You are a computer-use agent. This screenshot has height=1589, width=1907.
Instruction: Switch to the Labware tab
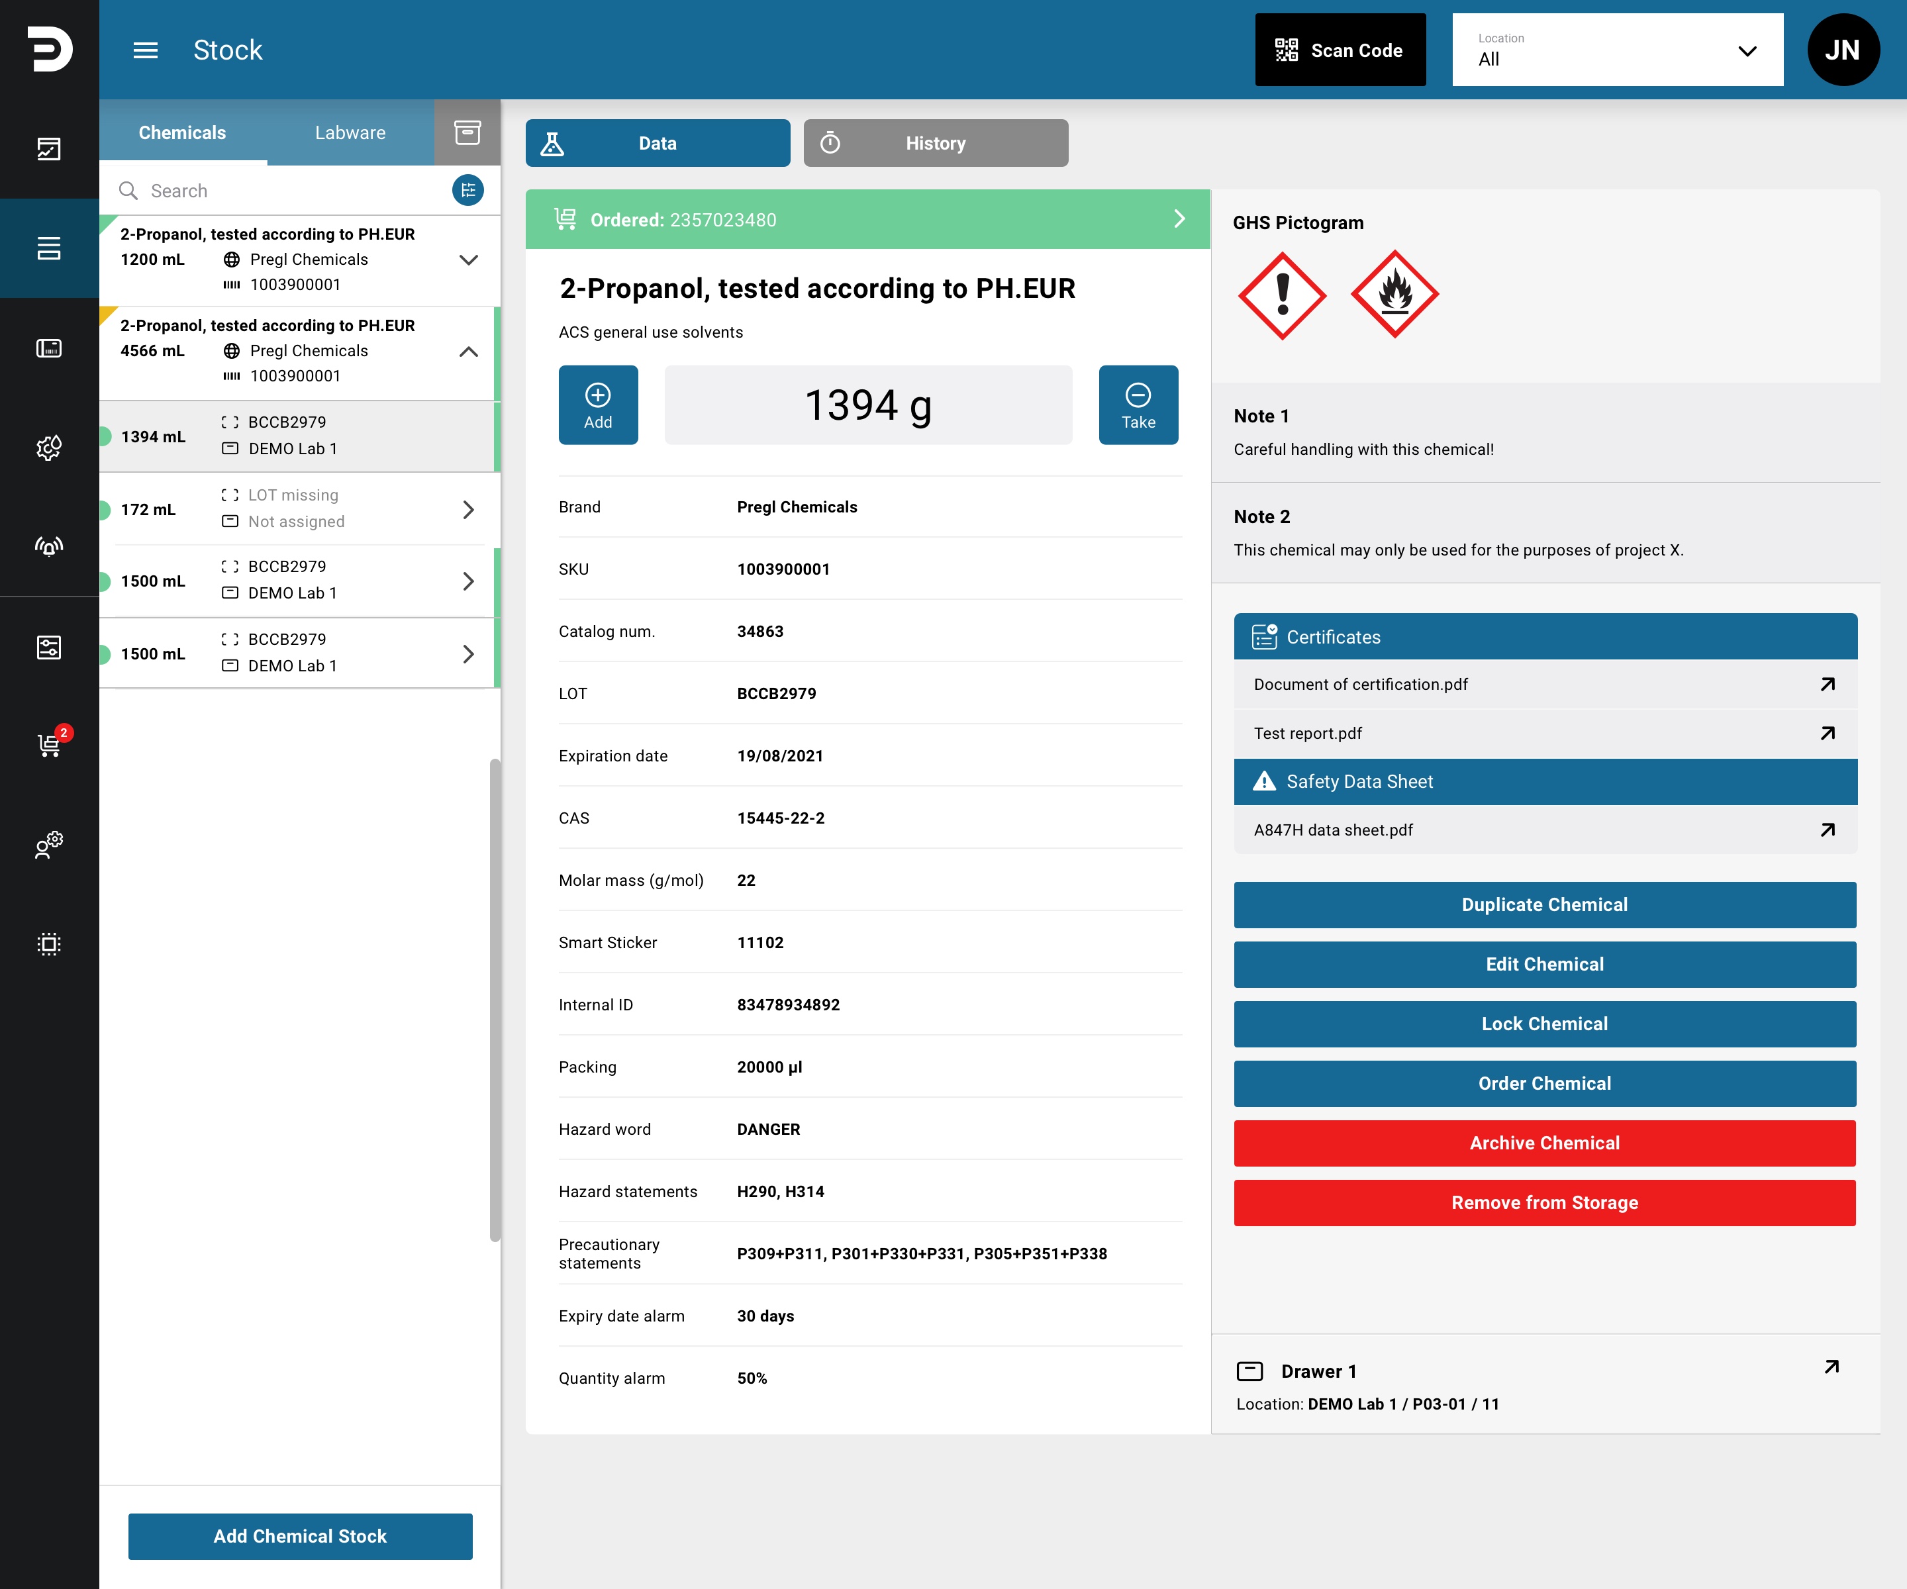[350, 132]
